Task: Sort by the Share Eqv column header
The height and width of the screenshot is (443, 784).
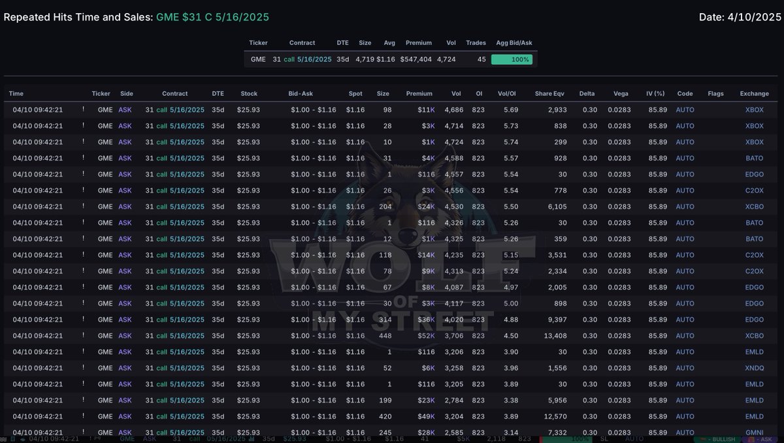Action: pos(548,93)
